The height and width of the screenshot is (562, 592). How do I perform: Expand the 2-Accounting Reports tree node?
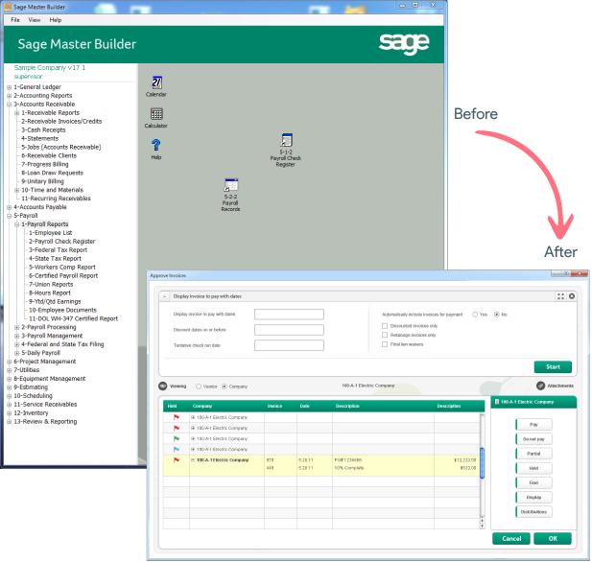pos(9,96)
